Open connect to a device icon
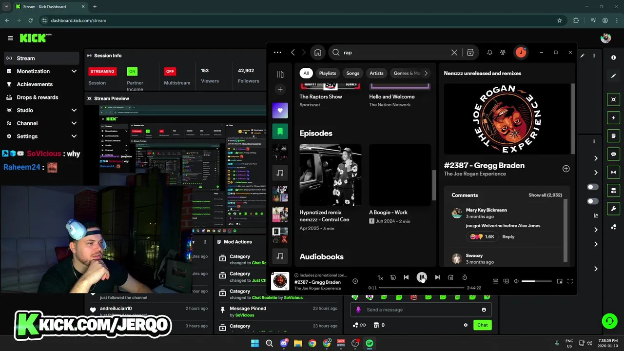Image resolution: width=624 pixels, height=351 pixels. (x=506, y=281)
